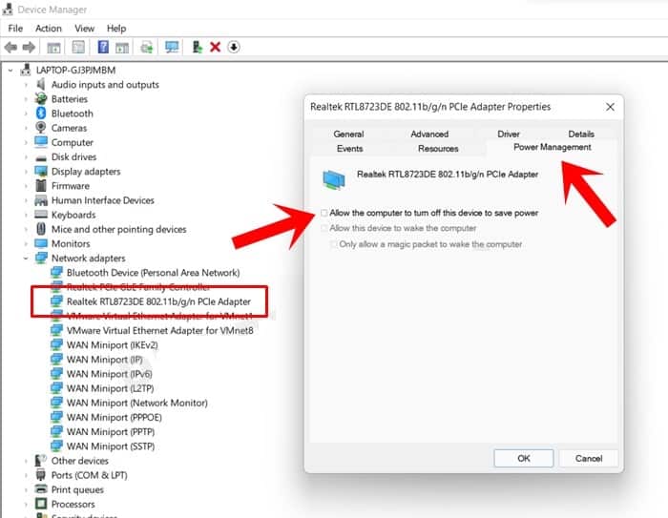Screen dimensions: 668x518
Task: Click the red X Uninstall device icon
Action: [215, 47]
